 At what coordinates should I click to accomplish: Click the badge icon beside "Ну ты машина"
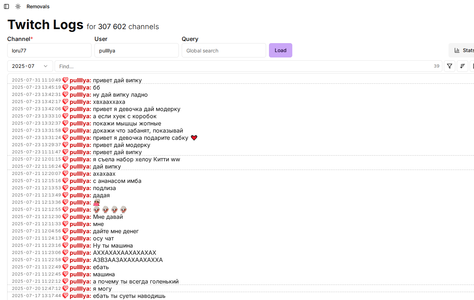65,245
